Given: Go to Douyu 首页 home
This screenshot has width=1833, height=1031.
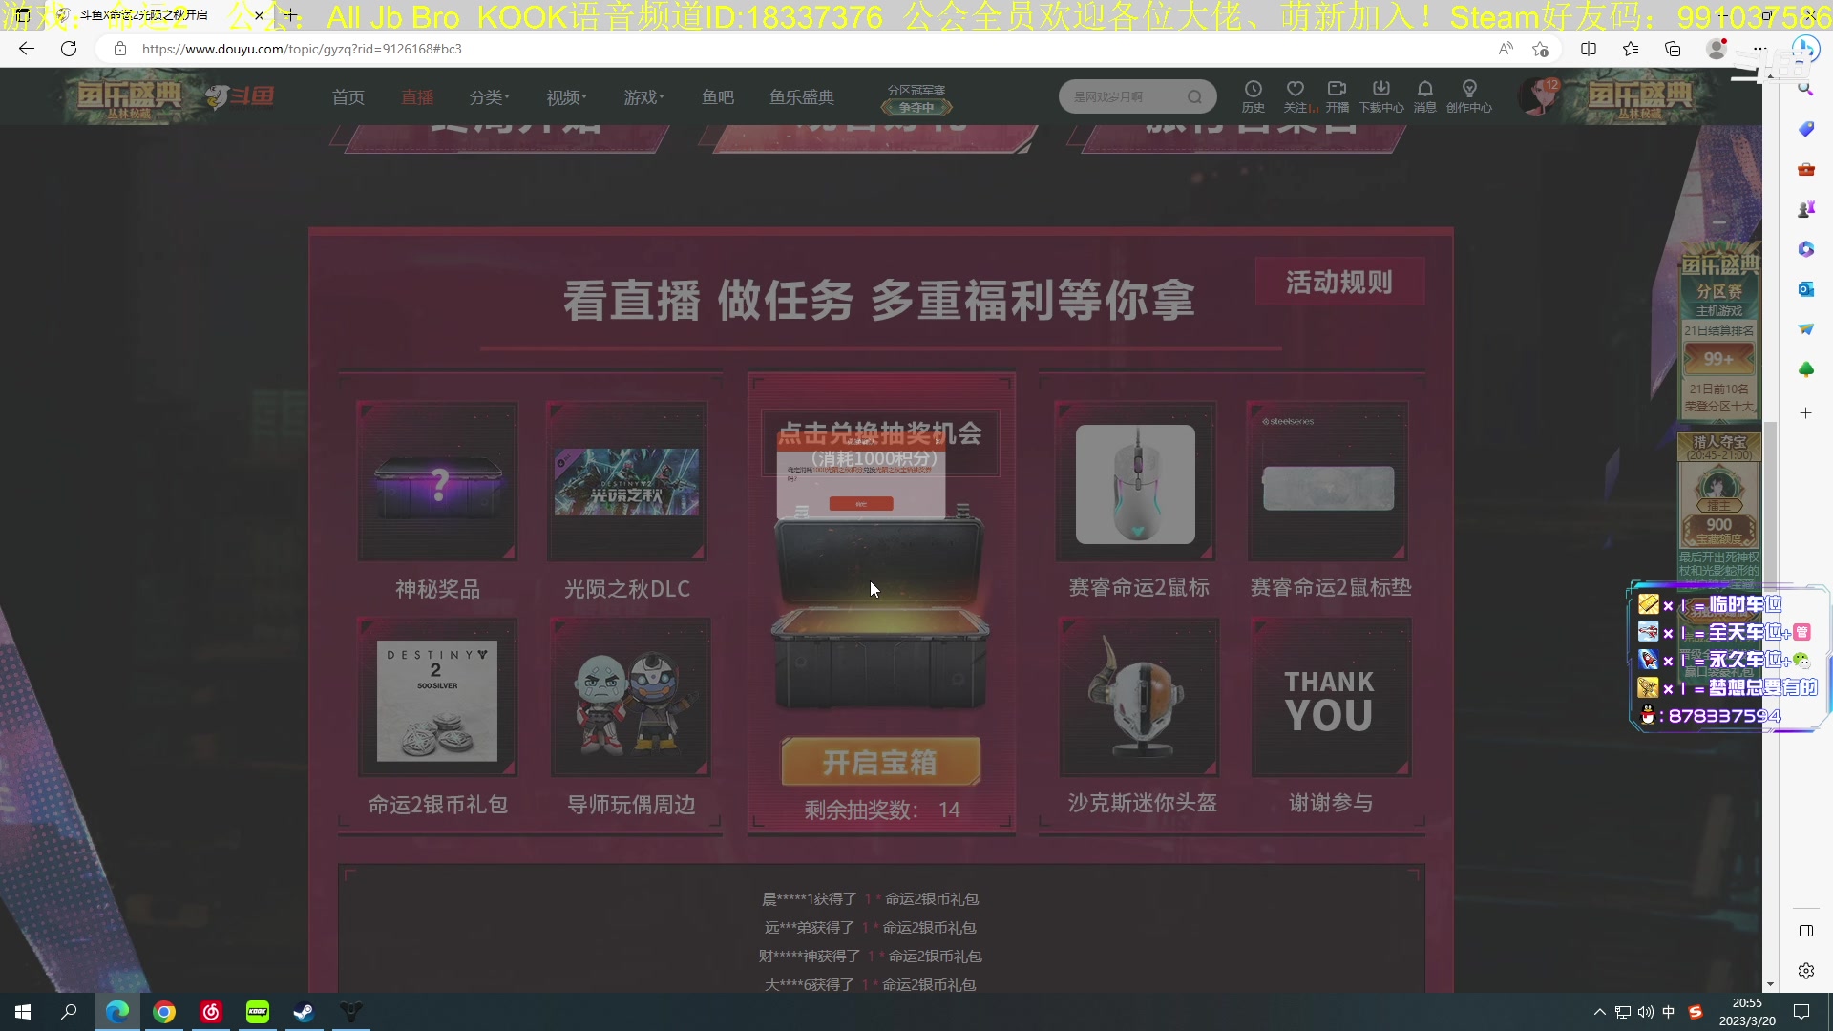Looking at the screenshot, I should coord(348,97).
